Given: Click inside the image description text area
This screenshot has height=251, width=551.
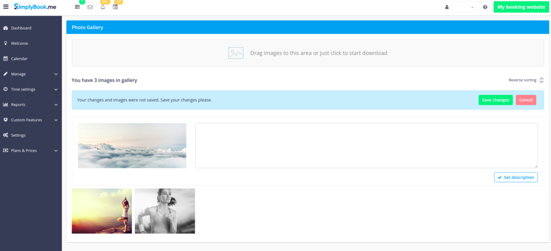Looking at the screenshot, I should [366, 145].
